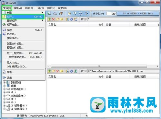Image resolution: width=161 pixels, height=119 pixels.
Task: Expand the (F:) drive tree node
Action: click(x=5, y=99)
